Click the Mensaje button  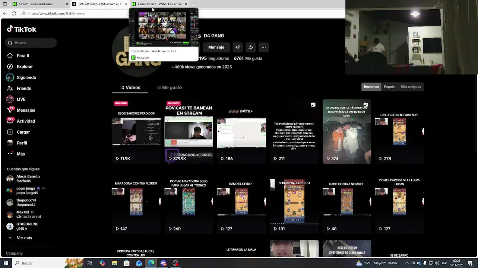pos(216,47)
